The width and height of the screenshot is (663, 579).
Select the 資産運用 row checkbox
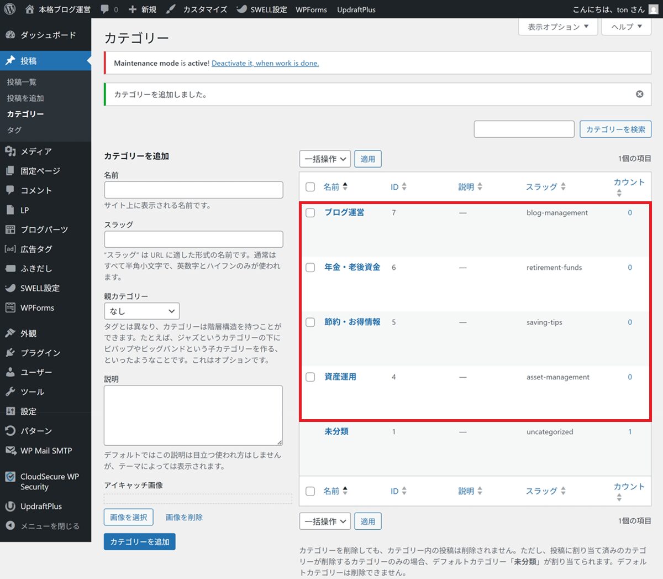[x=311, y=377]
